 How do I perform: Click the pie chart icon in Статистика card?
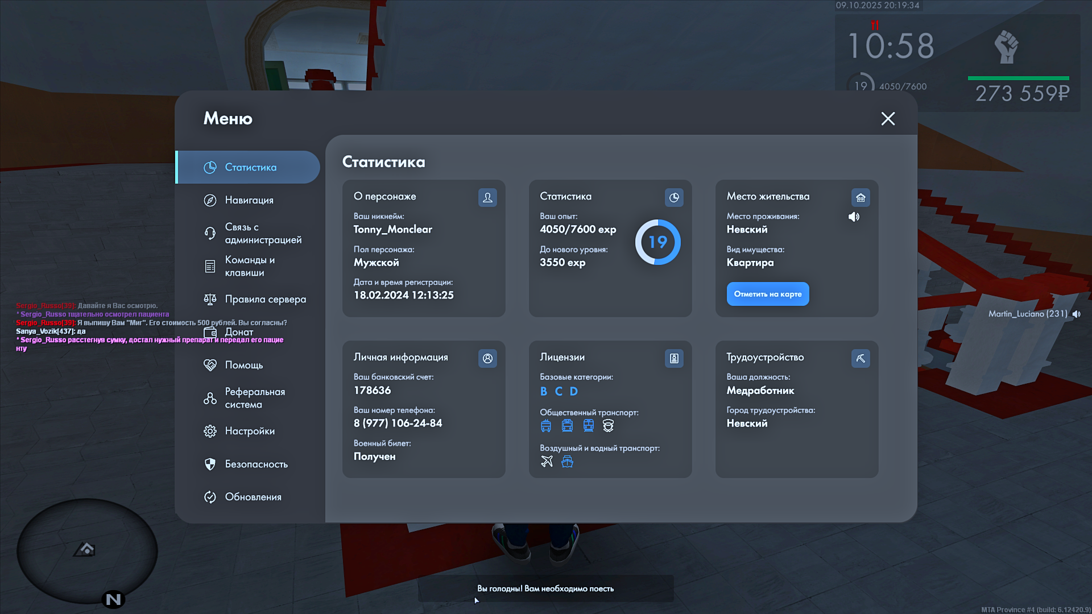[x=674, y=197]
